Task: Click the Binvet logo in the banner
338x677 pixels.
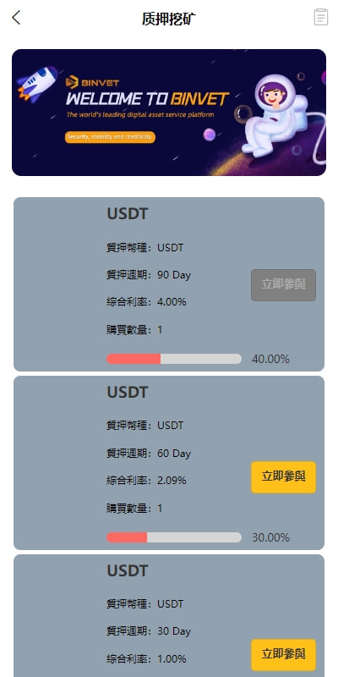Action: click(x=92, y=82)
